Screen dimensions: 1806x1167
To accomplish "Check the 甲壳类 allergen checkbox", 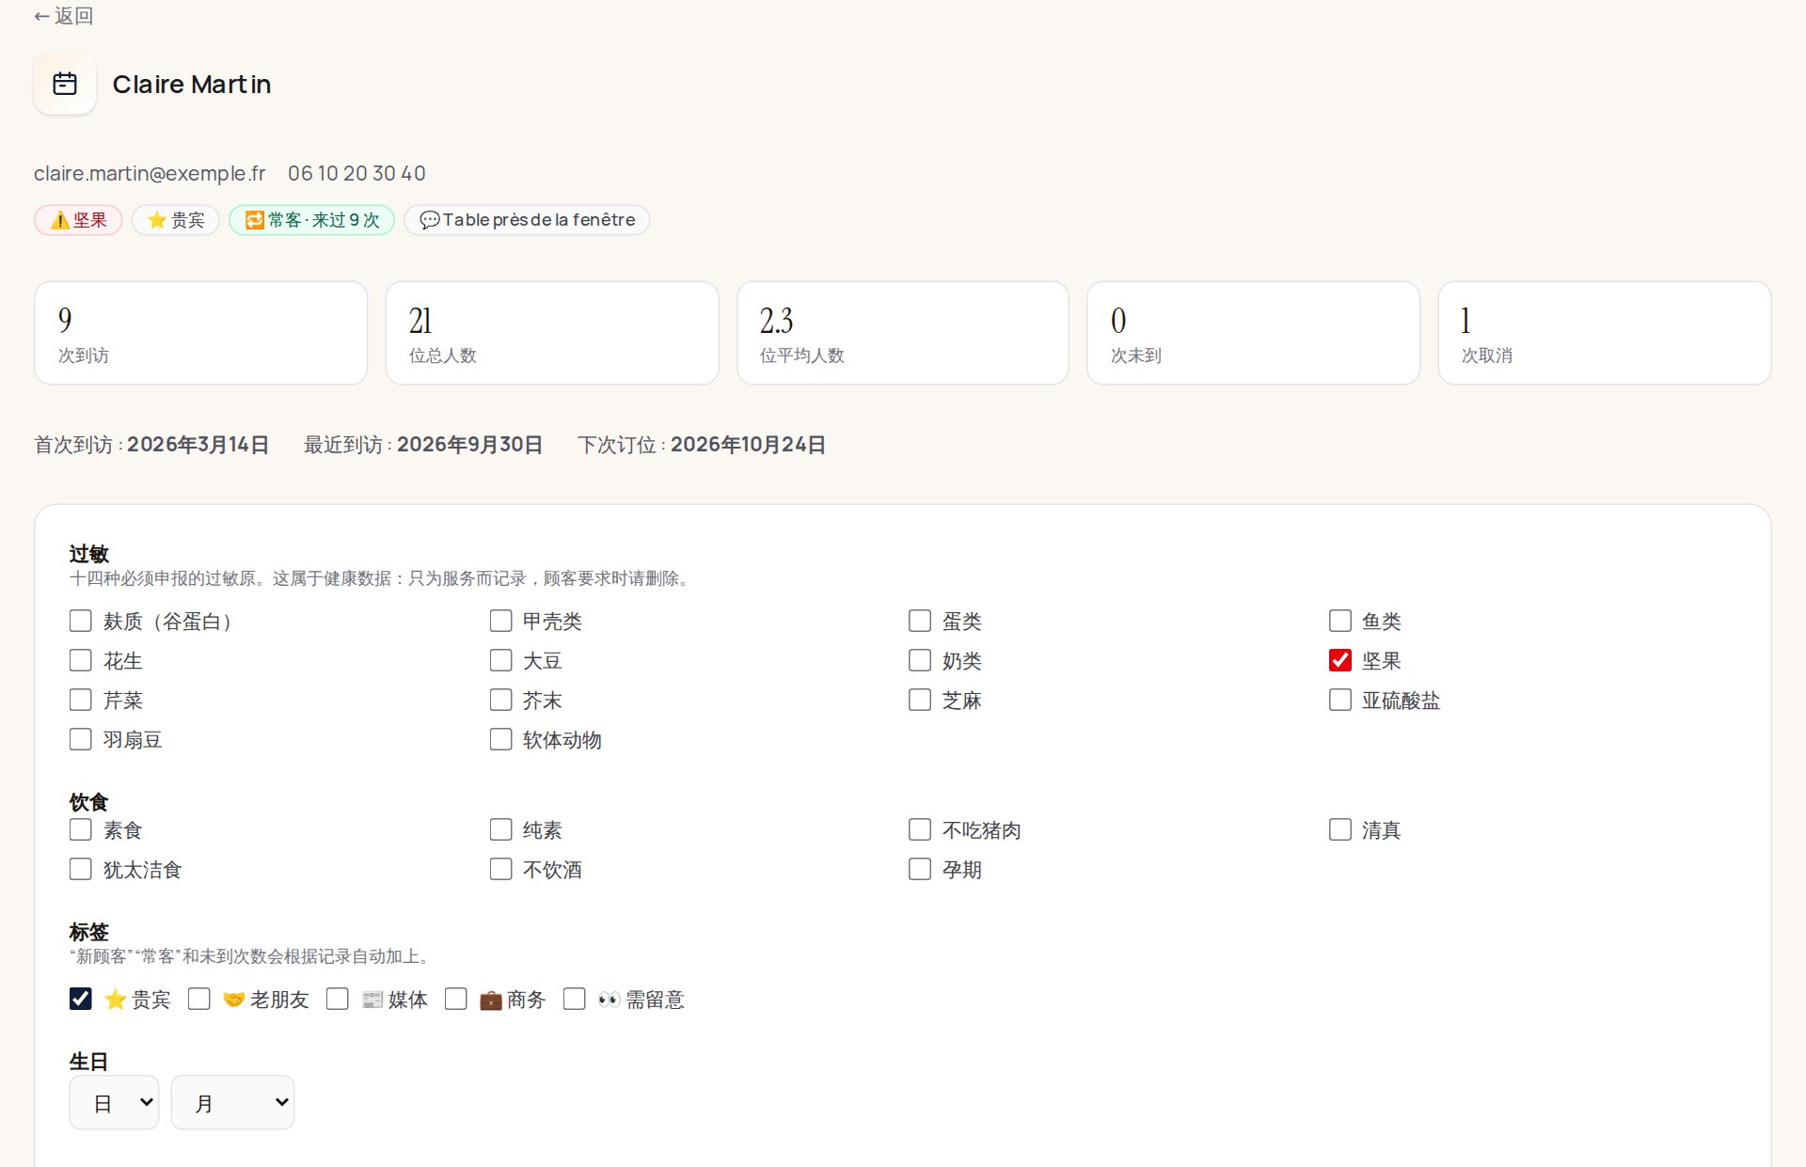I will tap(500, 621).
